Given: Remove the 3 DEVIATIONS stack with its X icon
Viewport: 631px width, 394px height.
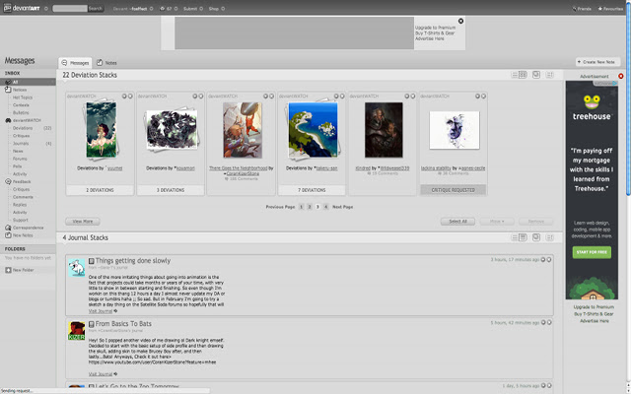Looking at the screenshot, I should tap(201, 97).
